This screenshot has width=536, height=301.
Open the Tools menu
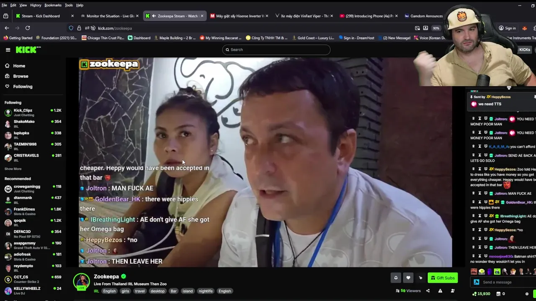(69, 5)
